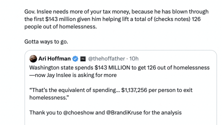Click the 'Thank you to' text
222x125 pixels.
(x=46, y=113)
